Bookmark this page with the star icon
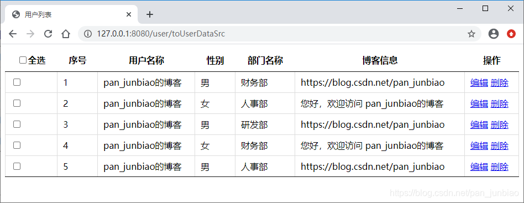 click(x=471, y=34)
